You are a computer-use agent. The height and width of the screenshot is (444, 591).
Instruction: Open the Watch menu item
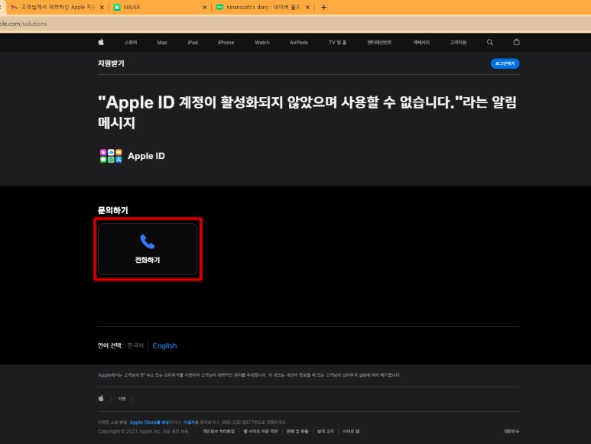click(x=262, y=43)
